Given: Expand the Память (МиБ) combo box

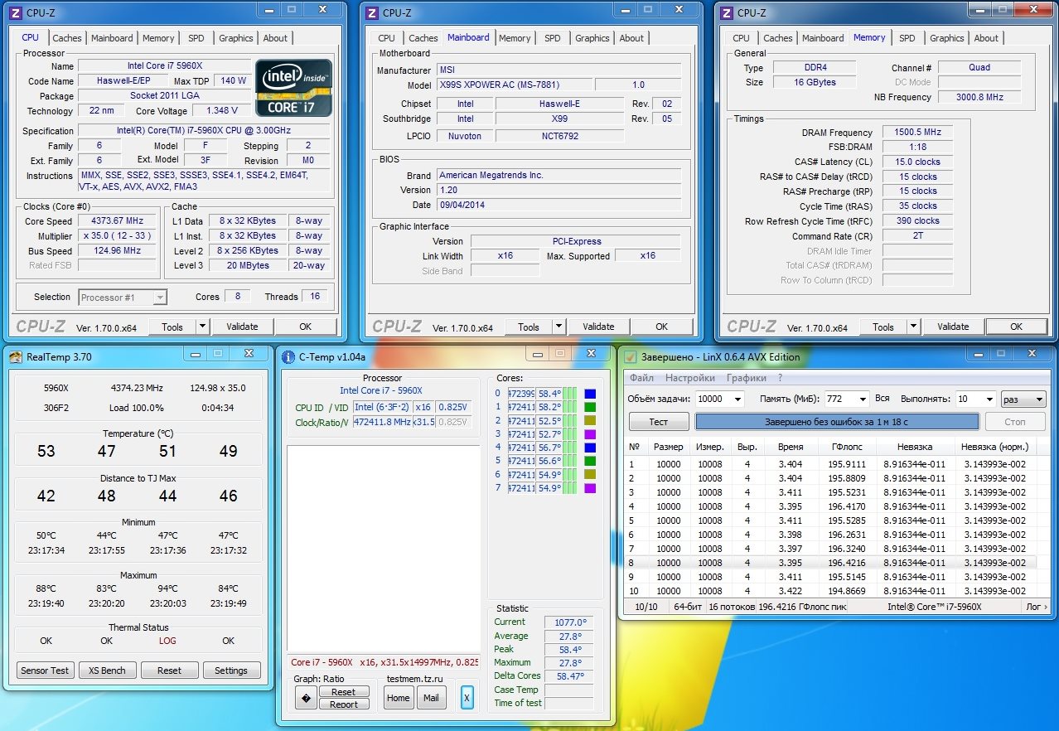Looking at the screenshot, I should pyautogui.click(x=861, y=399).
